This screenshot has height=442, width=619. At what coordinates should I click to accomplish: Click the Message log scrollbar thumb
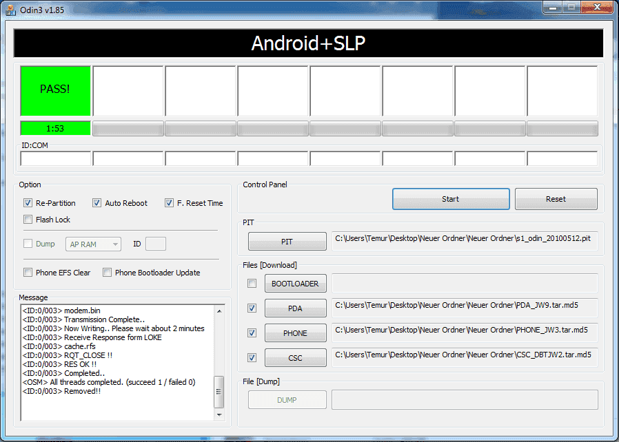click(x=219, y=392)
